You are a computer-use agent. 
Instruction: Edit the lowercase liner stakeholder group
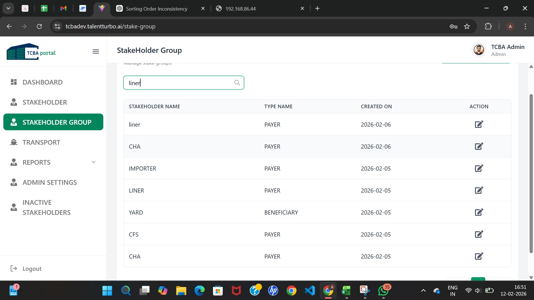point(479,124)
